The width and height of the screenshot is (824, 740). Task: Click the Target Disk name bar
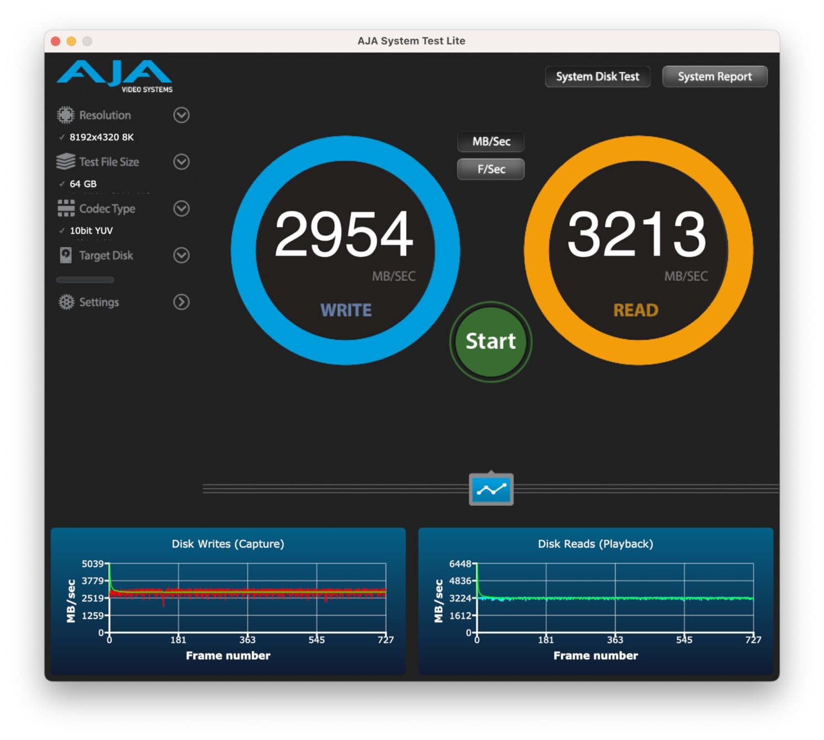[85, 280]
